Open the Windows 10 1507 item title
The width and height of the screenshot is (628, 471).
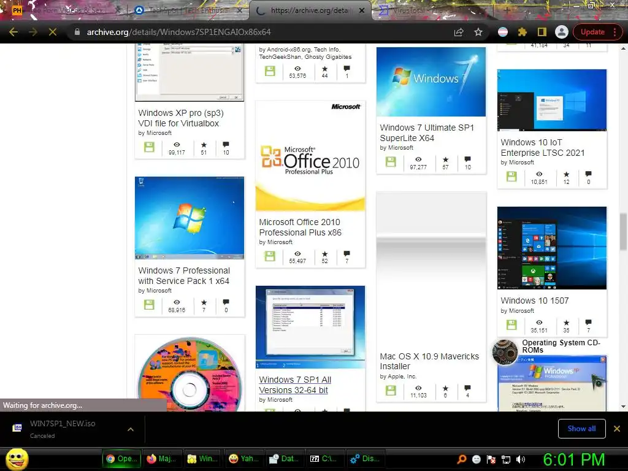[534, 301]
